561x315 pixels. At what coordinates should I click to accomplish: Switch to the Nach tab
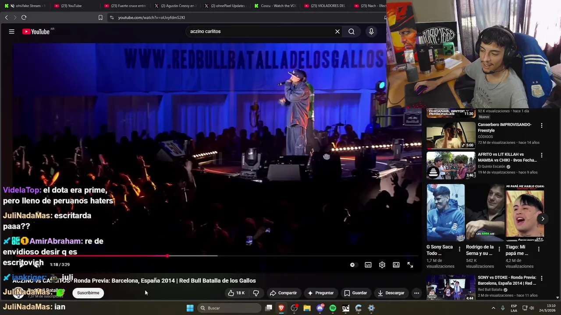click(369, 6)
